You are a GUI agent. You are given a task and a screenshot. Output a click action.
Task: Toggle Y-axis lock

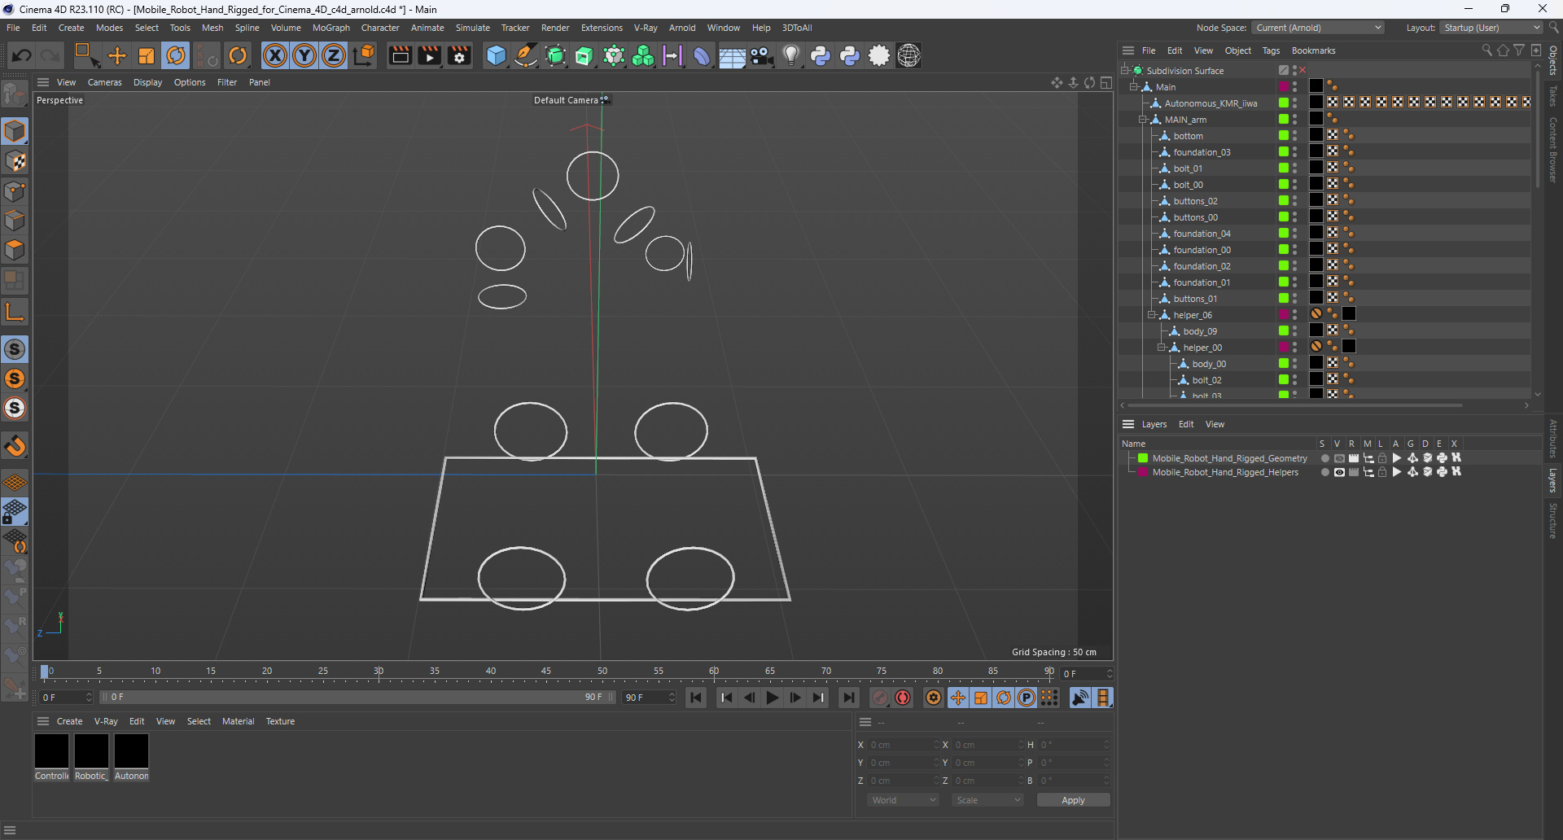click(x=304, y=55)
